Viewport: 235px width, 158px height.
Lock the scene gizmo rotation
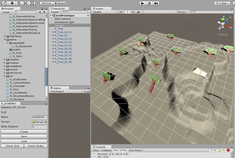[x=230, y=17]
